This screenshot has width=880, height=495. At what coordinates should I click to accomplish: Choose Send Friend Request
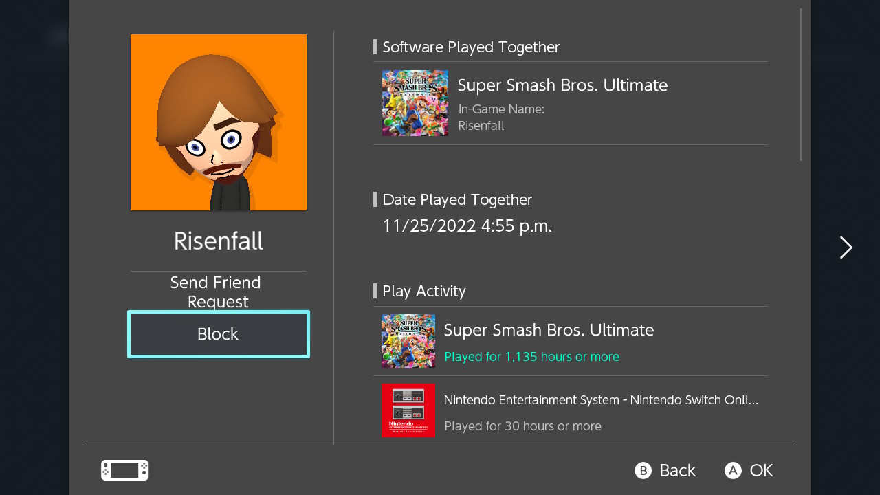pyautogui.click(x=216, y=291)
